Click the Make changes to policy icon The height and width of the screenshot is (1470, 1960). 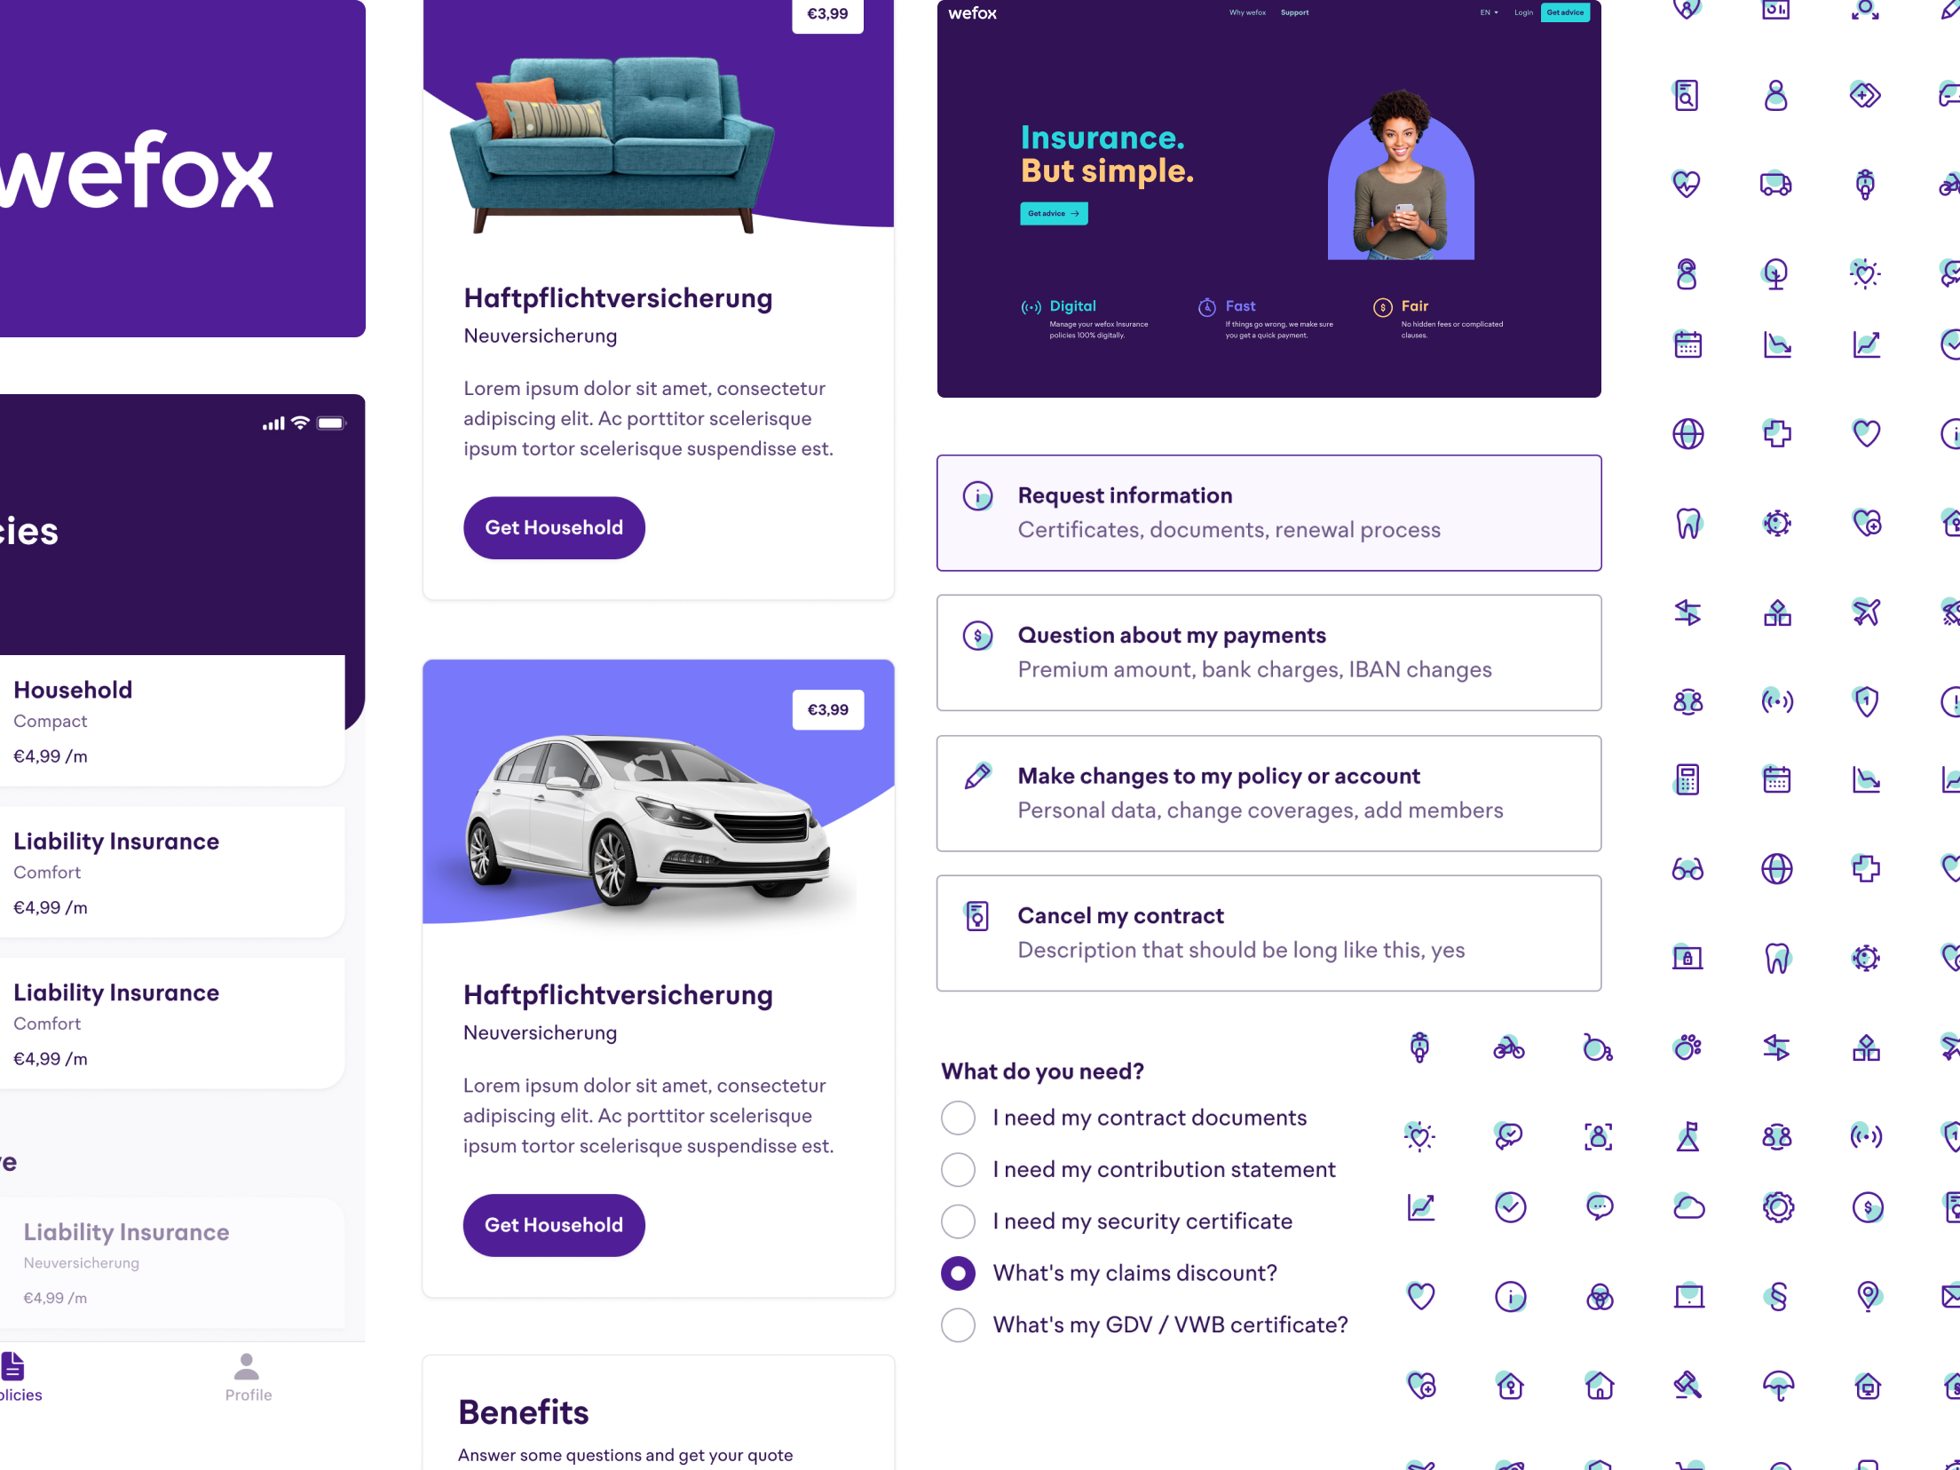click(x=978, y=775)
